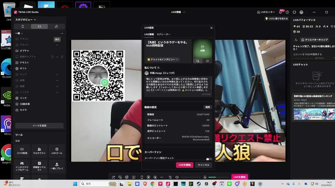The image size is (335, 188).
Task: Open the マルチゲスト tool
Action: 40,151
